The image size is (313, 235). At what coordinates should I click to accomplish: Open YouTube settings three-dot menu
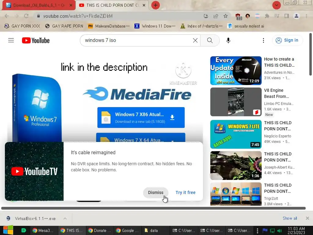(x=263, y=40)
